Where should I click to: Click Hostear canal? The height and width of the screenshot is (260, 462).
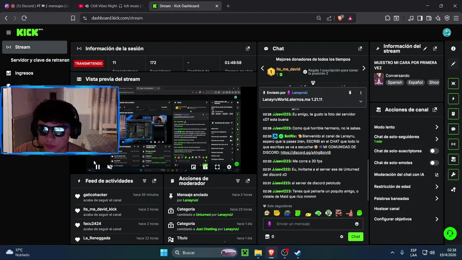point(387,209)
